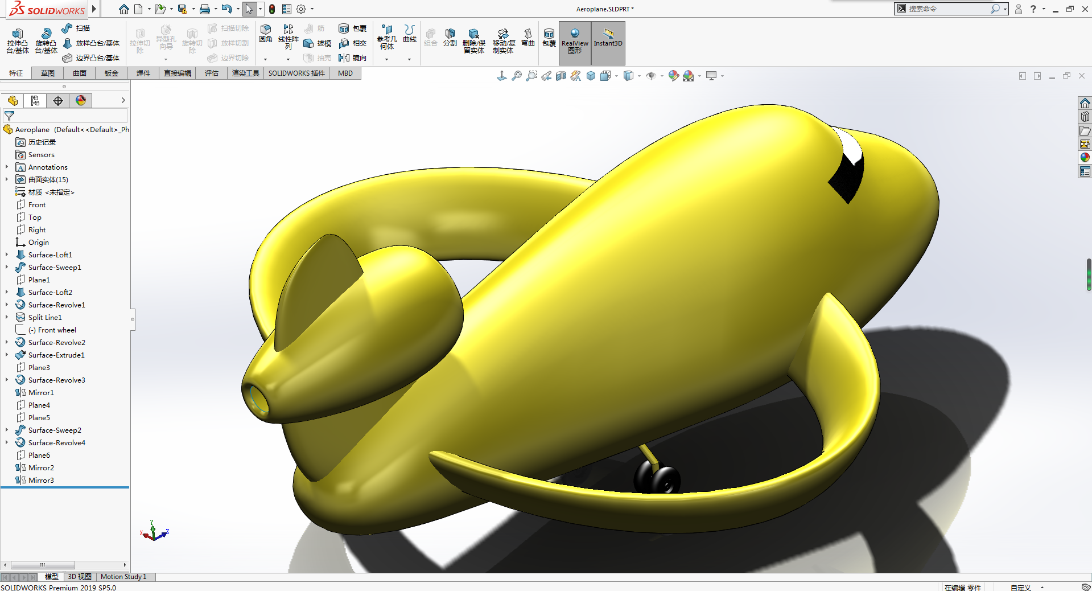The image size is (1092, 591).
Task: Select the Intersect (相交) tool
Action: click(353, 43)
